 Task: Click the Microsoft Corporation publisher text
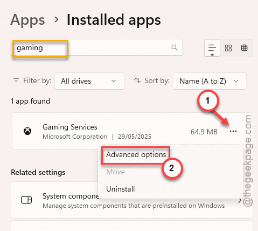coord(75,137)
